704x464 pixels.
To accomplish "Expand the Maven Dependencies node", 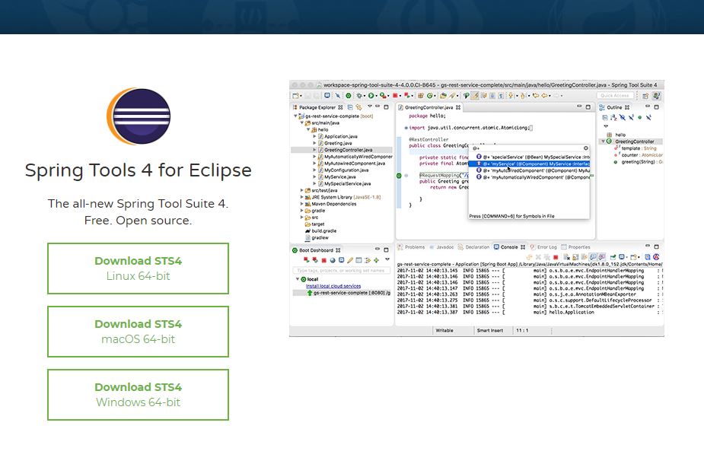I will [301, 204].
